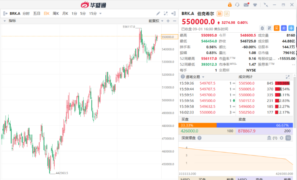
Task: Add BRK.A to watchlist with plus icon
Action: (291, 28)
